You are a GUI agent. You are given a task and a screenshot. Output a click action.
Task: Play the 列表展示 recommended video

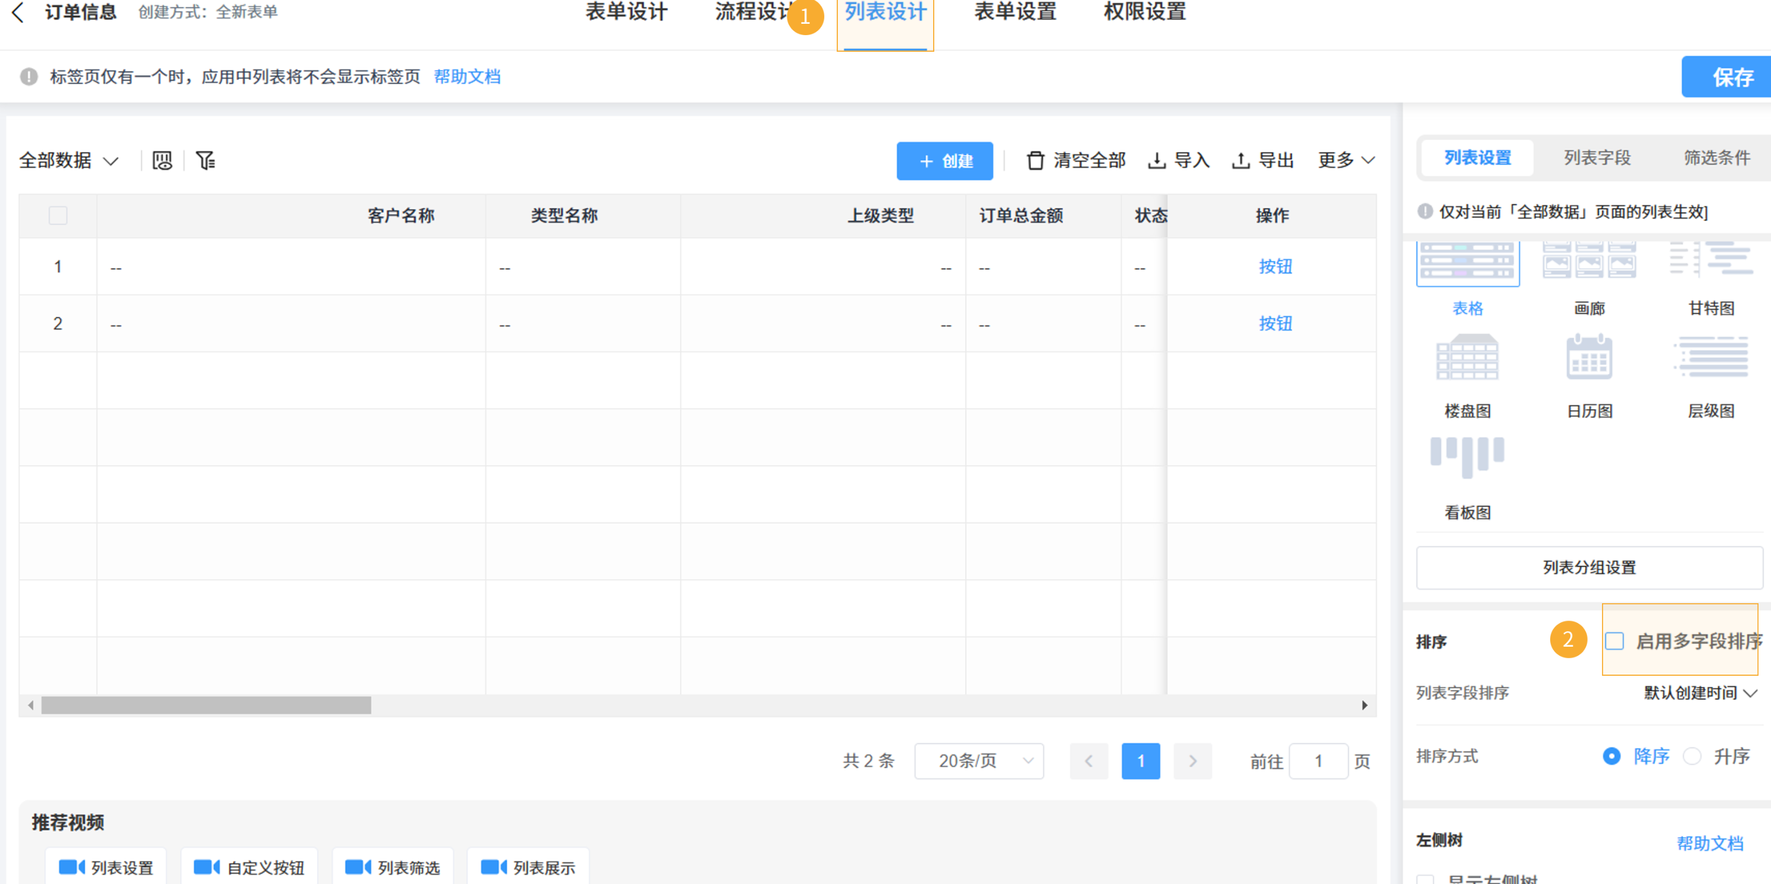click(527, 867)
